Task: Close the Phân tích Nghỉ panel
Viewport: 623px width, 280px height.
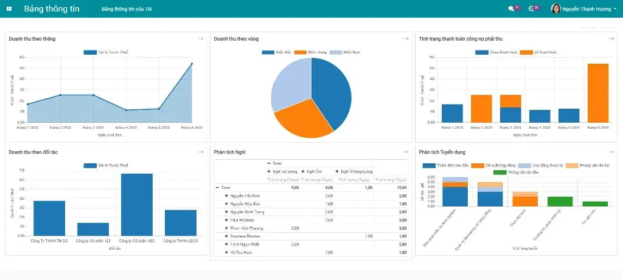Action: [x=408, y=152]
